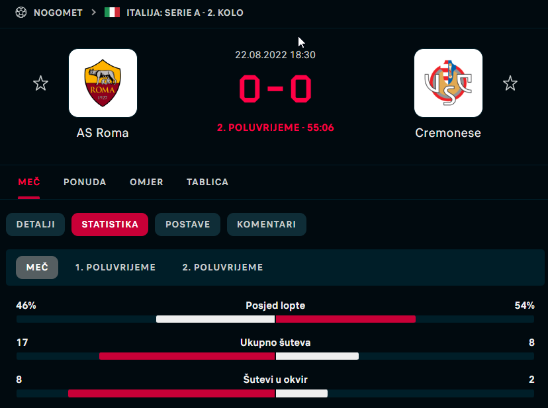Click the Italian flag icon
This screenshot has height=408, width=548.
113,13
